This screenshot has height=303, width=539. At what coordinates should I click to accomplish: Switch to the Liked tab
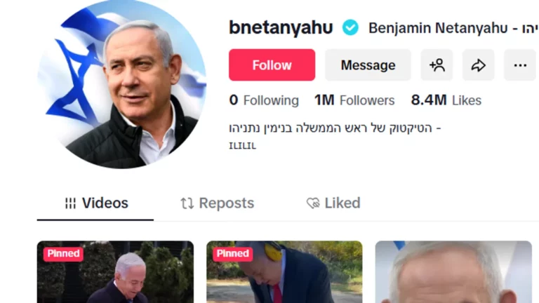click(x=334, y=203)
